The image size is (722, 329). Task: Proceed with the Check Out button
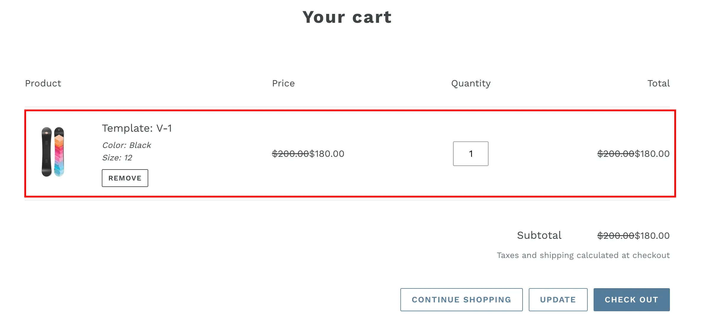coord(631,300)
